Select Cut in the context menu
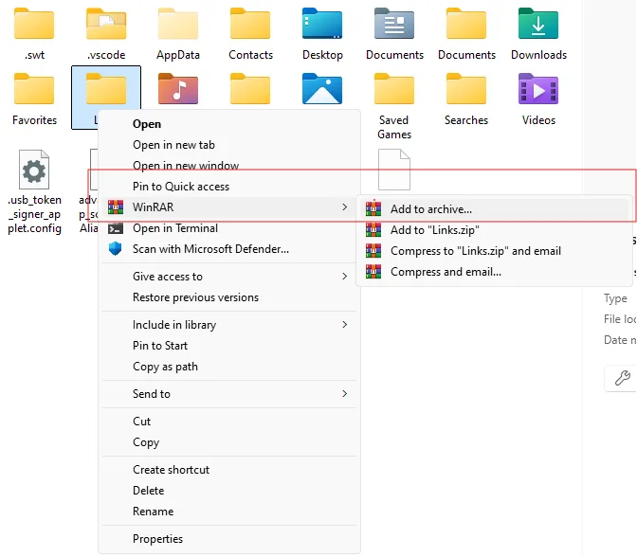 [x=229, y=421]
